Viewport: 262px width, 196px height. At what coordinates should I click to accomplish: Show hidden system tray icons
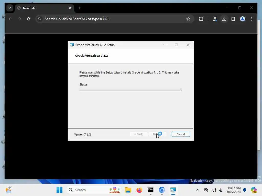pos(198,190)
